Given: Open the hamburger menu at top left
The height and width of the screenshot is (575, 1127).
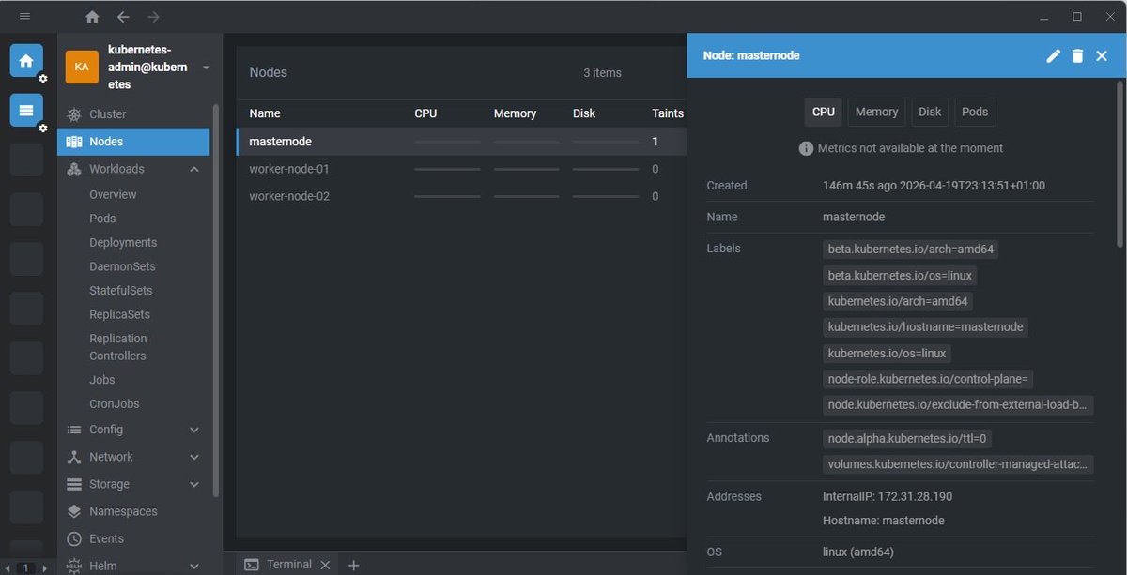Looking at the screenshot, I should [x=24, y=16].
